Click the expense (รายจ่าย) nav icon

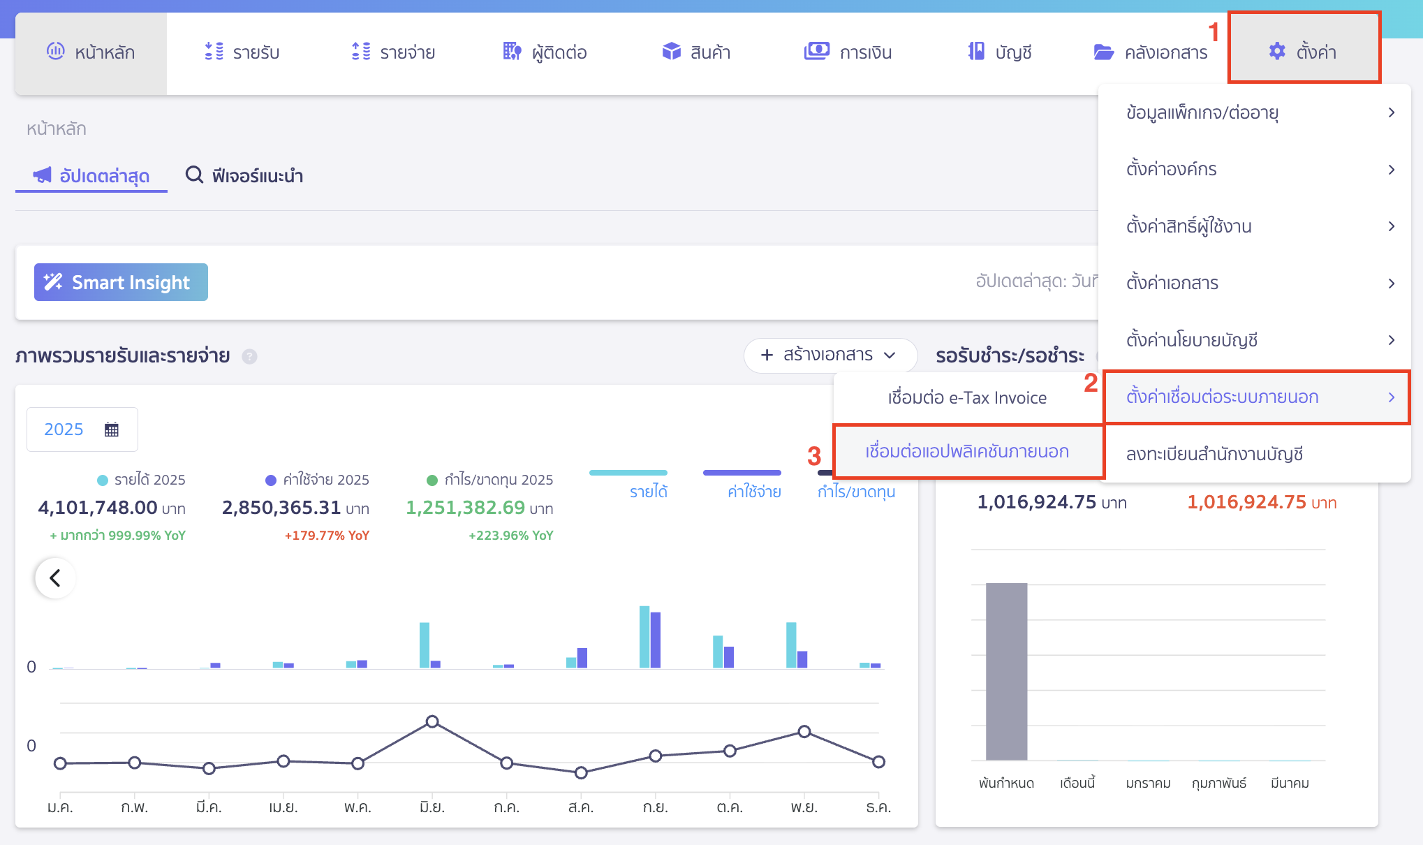tap(360, 52)
